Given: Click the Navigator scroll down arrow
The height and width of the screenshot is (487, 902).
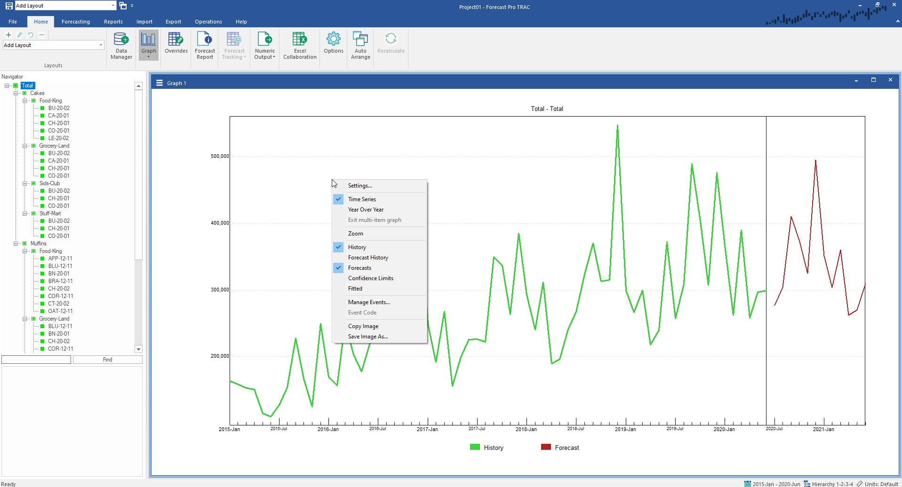Looking at the screenshot, I should pos(138,349).
